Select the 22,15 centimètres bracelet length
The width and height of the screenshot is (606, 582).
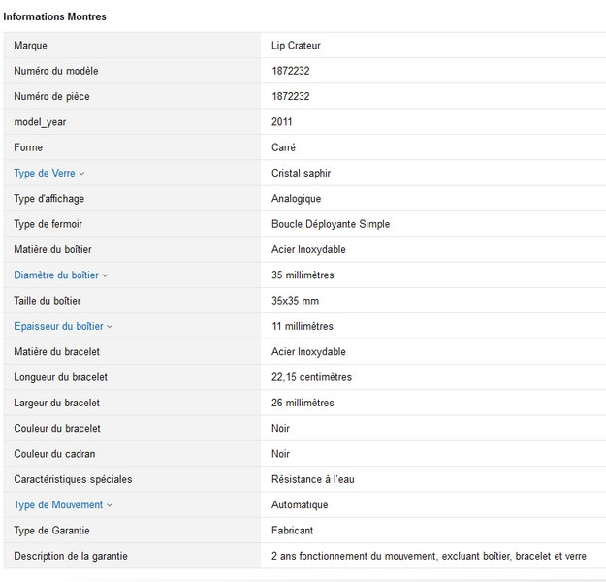311,377
